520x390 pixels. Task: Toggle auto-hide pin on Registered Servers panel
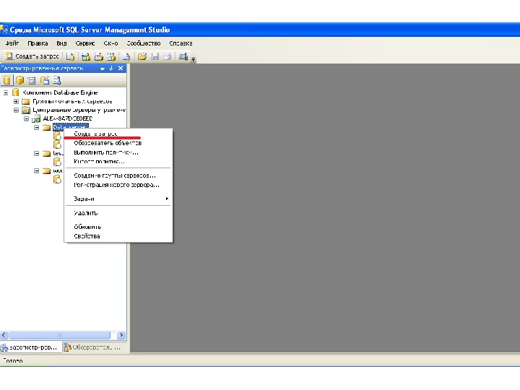(111, 69)
